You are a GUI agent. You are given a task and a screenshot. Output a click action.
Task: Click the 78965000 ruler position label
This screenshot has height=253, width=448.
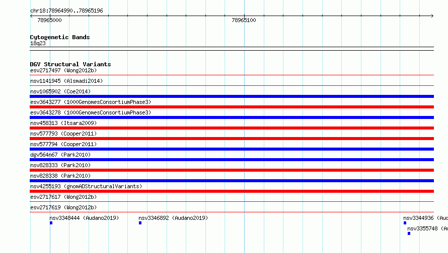(49, 20)
